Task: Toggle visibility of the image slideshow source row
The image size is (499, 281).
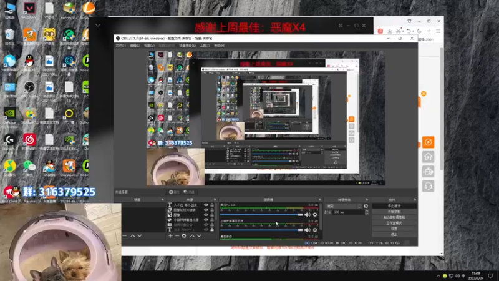Action: click(206, 210)
